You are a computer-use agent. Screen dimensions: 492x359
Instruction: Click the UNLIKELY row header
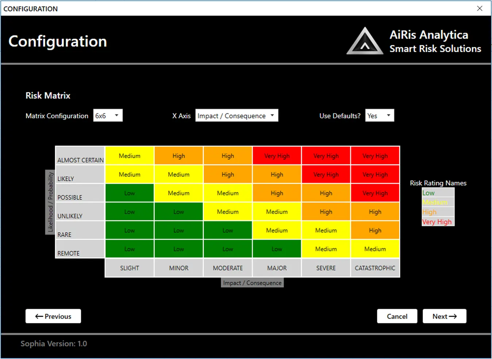tap(80, 211)
